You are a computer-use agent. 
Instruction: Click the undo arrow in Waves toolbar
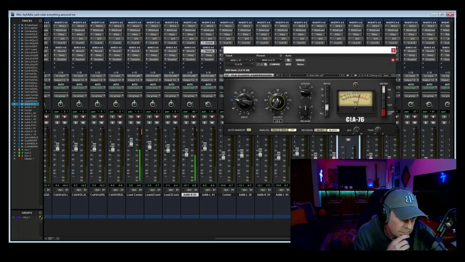pyautogui.click(x=278, y=75)
